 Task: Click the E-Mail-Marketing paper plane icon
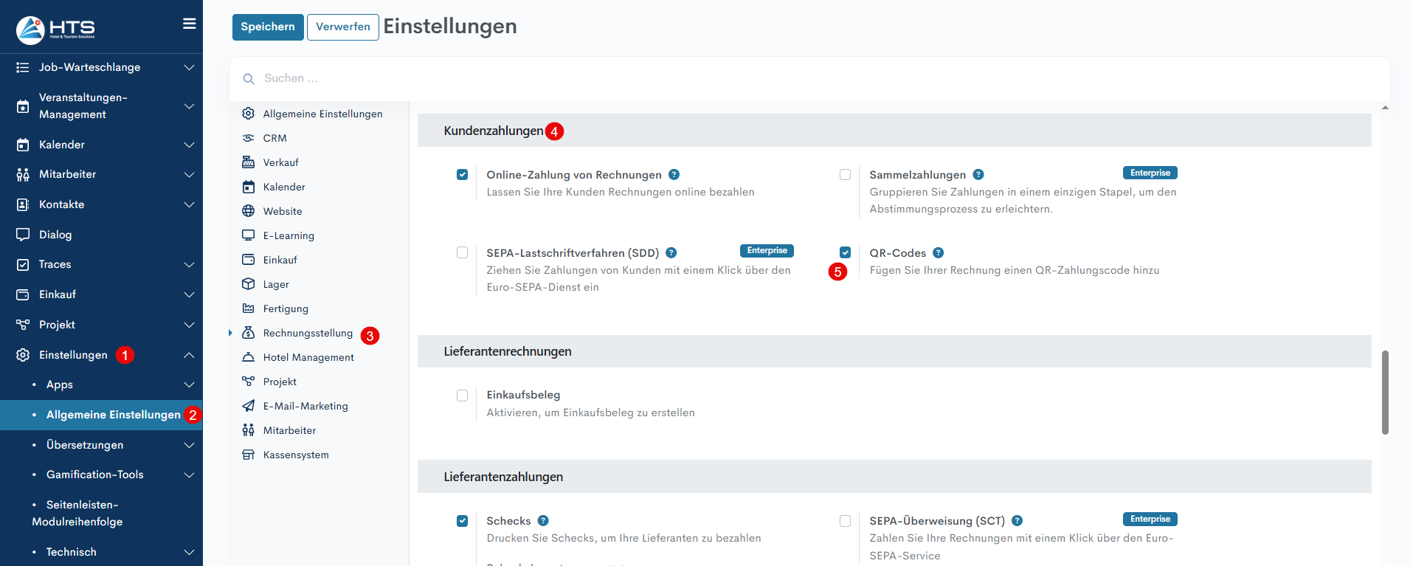[249, 406]
